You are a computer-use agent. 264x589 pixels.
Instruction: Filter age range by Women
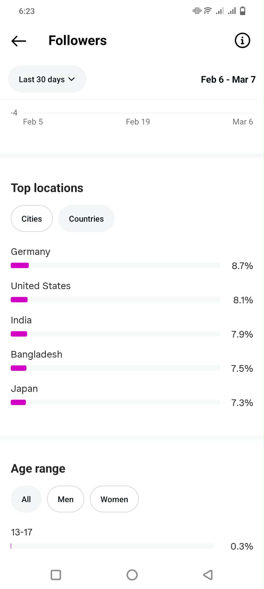114,499
